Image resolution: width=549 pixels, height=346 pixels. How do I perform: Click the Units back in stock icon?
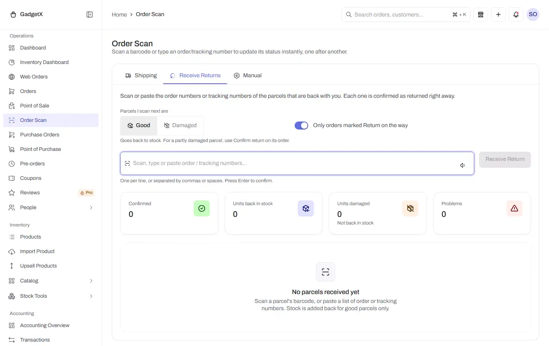(x=306, y=208)
